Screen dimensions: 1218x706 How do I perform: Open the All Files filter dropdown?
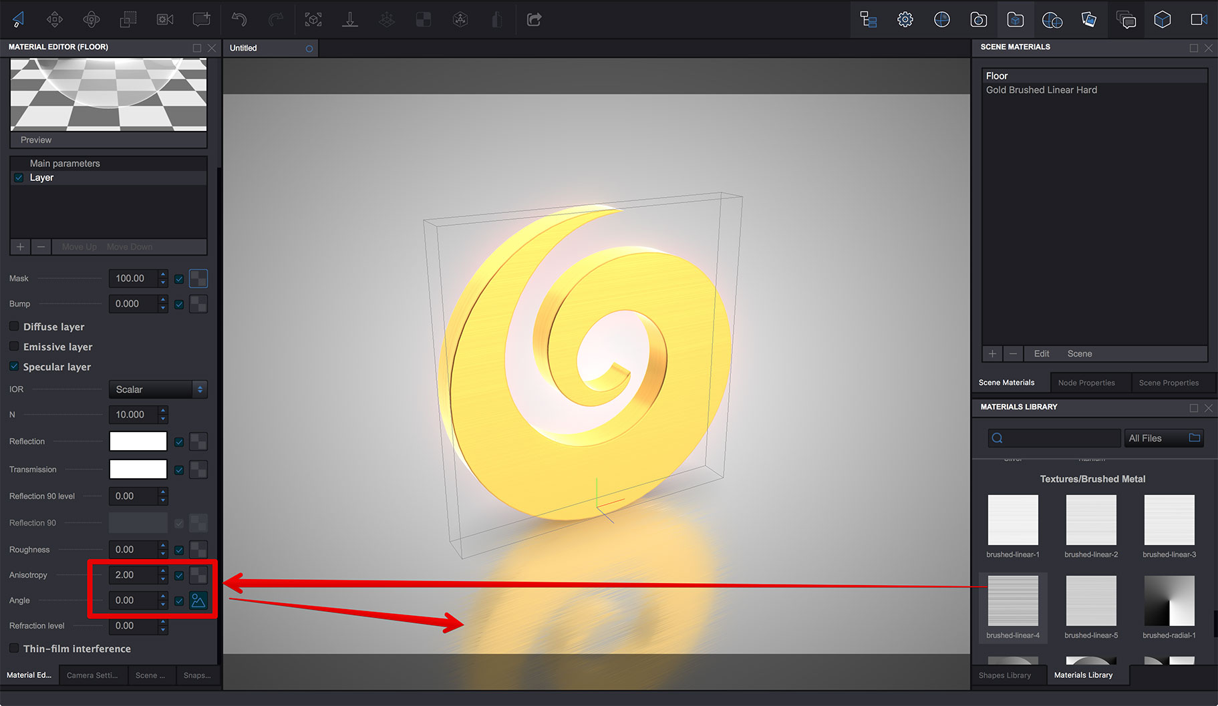pyautogui.click(x=1163, y=438)
